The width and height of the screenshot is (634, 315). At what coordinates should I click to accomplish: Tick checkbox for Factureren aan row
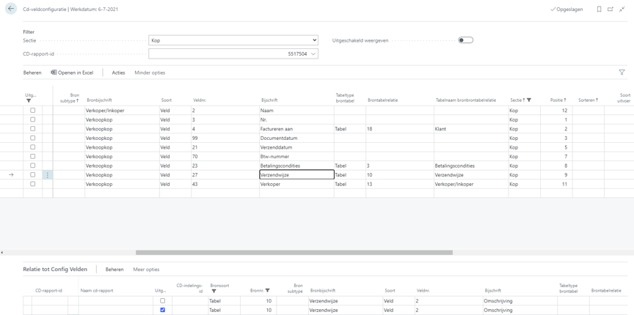(33, 129)
